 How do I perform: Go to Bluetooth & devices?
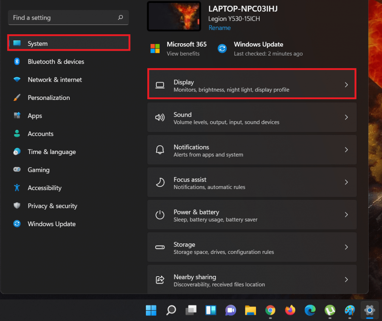[56, 62]
